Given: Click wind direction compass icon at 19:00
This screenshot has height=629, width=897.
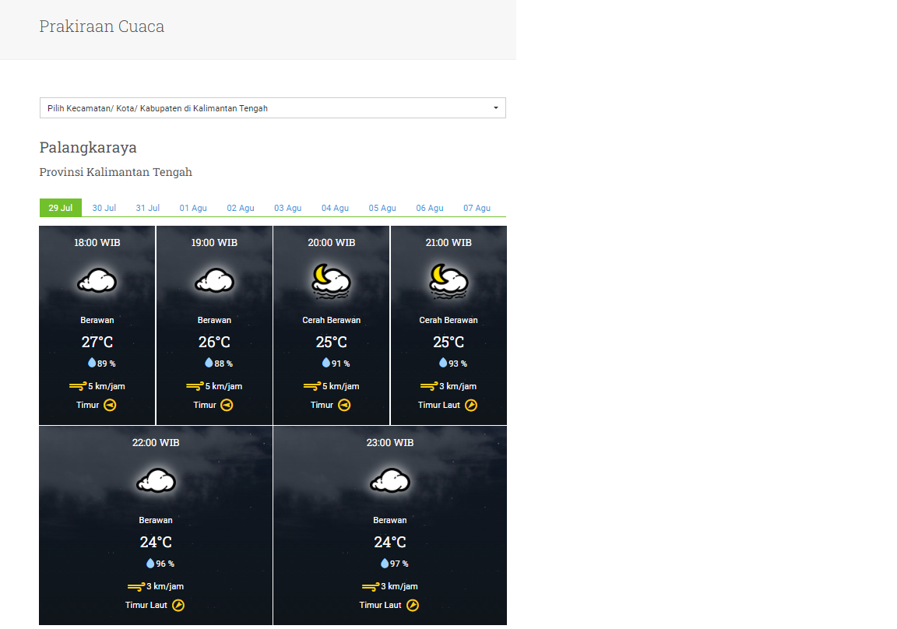Looking at the screenshot, I should pyautogui.click(x=227, y=405).
